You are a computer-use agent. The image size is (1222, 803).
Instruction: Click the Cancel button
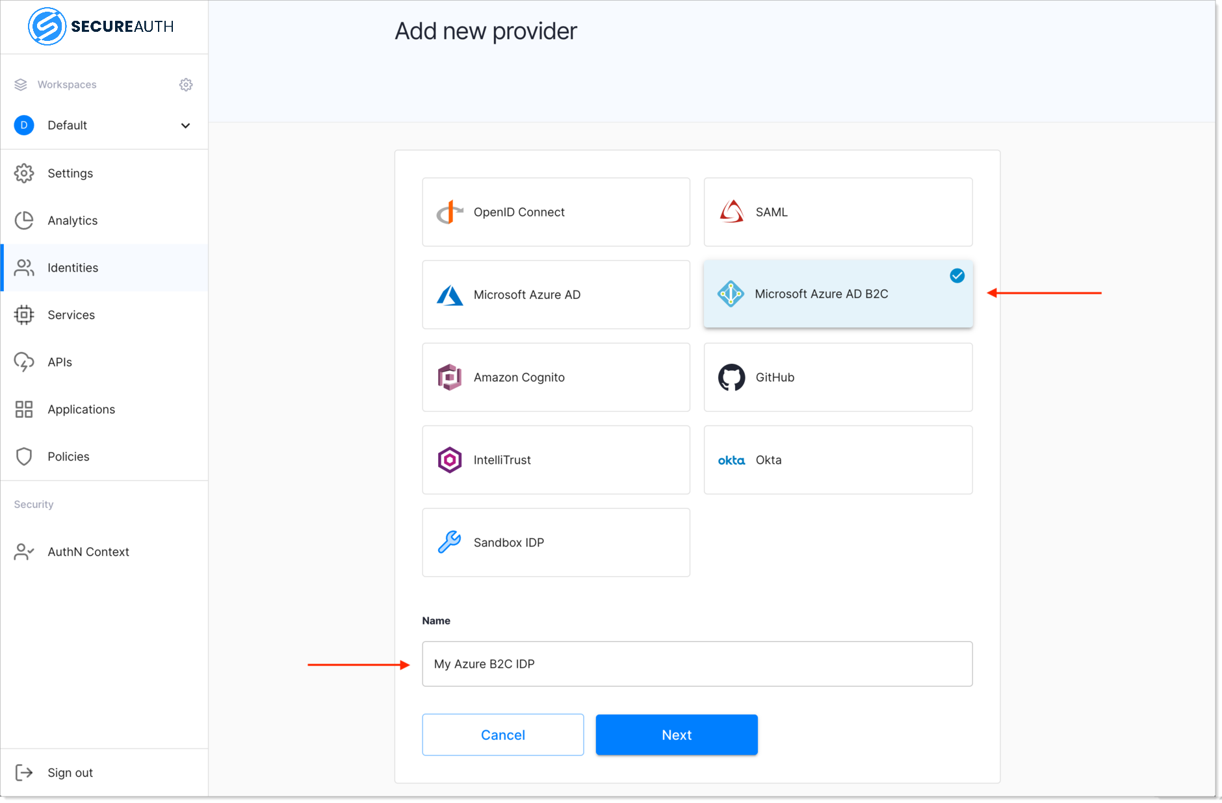503,735
